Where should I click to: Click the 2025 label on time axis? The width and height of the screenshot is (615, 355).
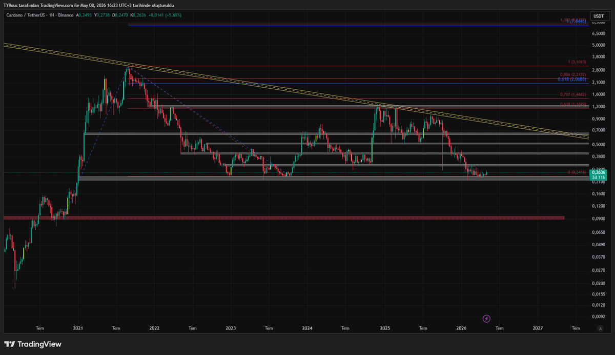tap(385, 328)
